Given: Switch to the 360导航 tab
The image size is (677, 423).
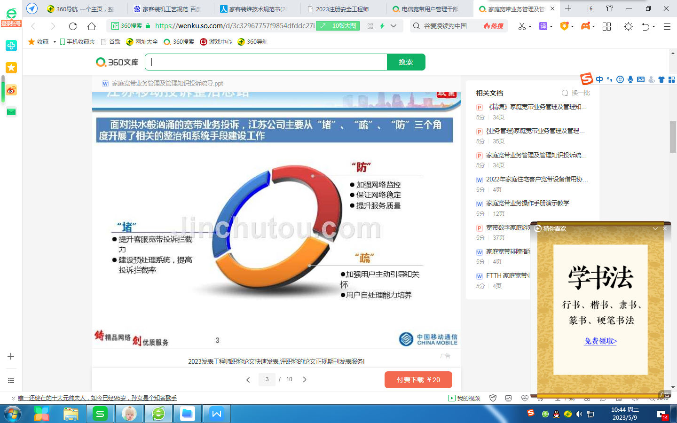Looking at the screenshot, I should click(x=80, y=9).
